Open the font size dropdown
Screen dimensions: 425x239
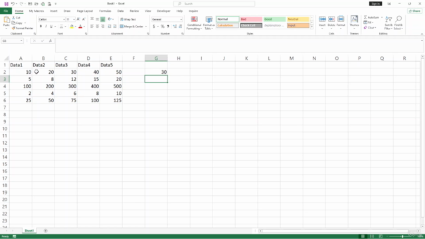[x=74, y=19]
